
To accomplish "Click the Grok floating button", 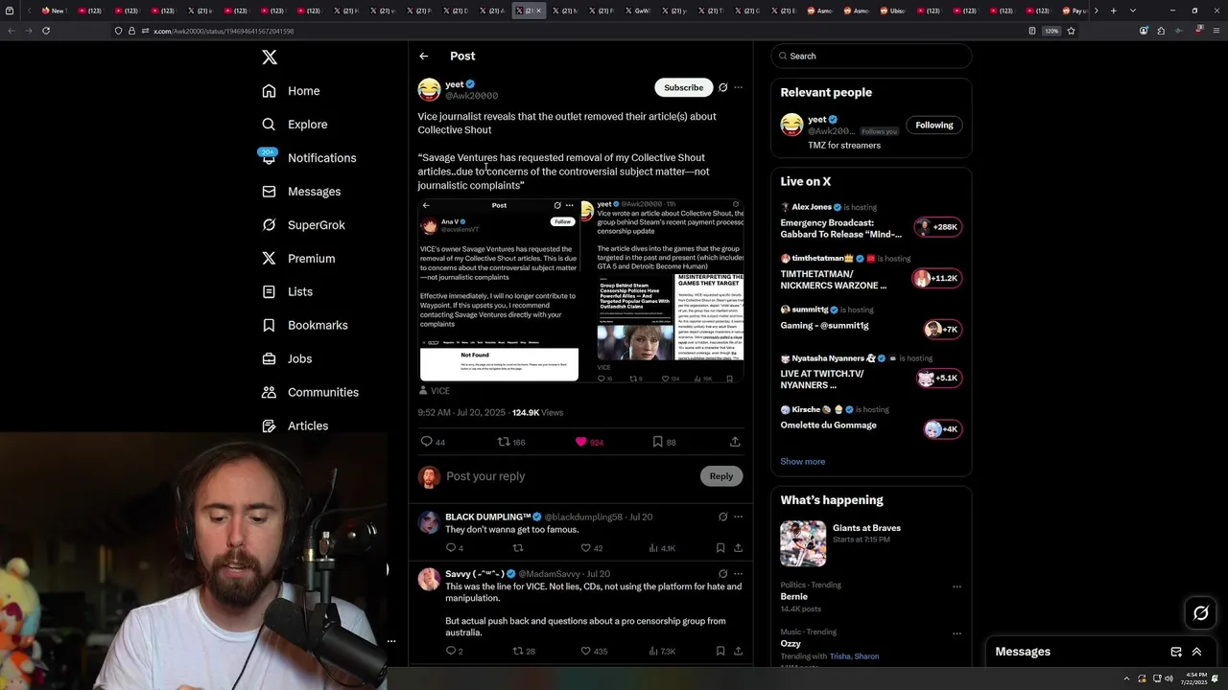I will tap(1200, 613).
